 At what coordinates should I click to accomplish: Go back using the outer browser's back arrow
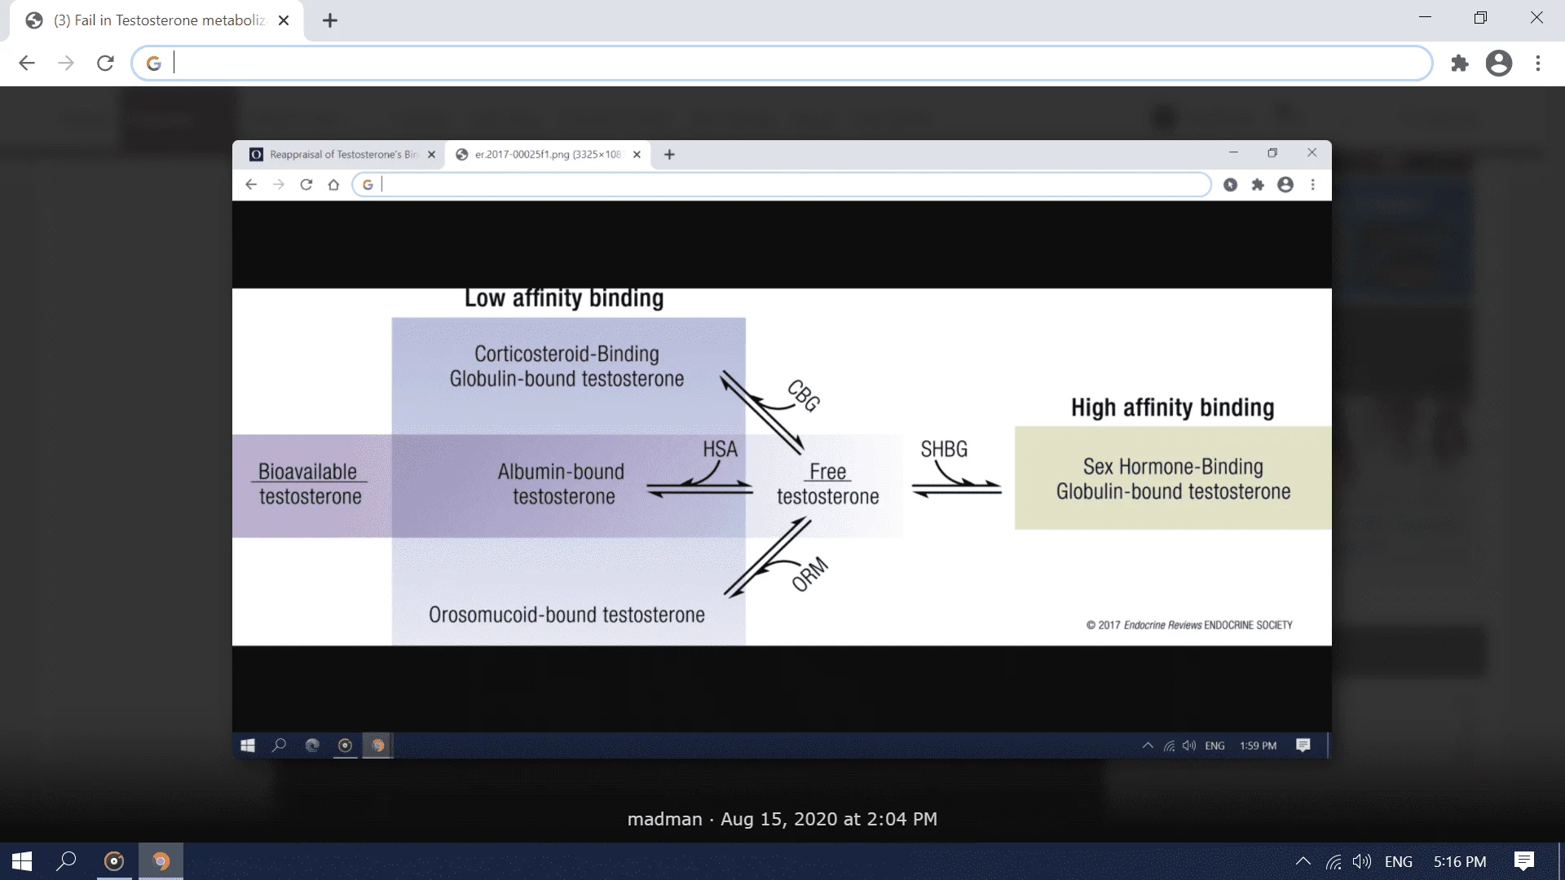(x=27, y=63)
